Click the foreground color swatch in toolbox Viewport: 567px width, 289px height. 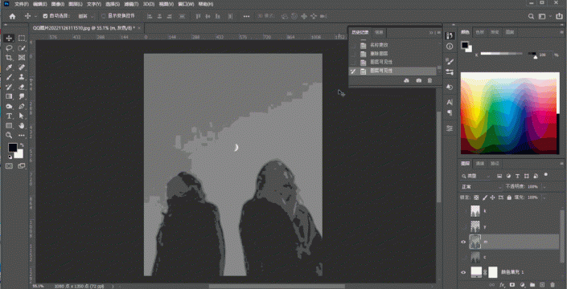pyautogui.click(x=13, y=147)
